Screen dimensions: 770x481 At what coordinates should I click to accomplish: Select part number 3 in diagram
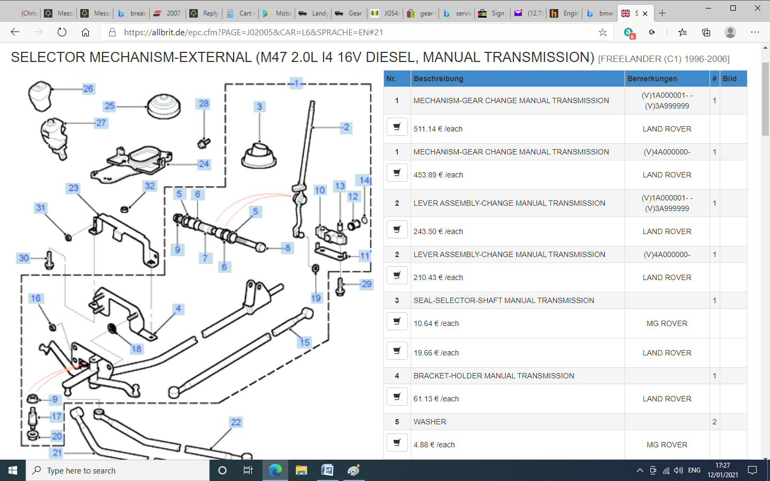pyautogui.click(x=259, y=106)
